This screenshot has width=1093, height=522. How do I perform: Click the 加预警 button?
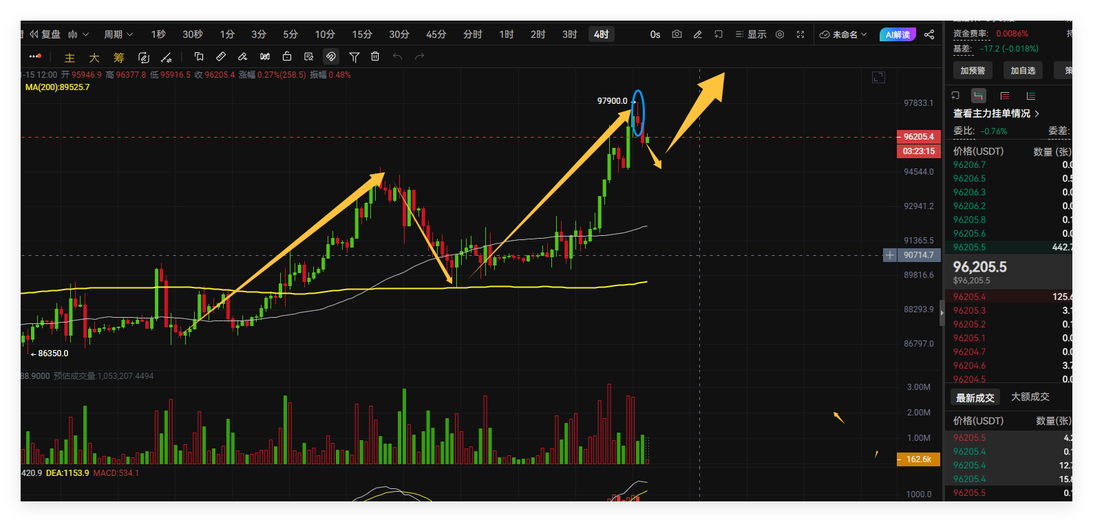[973, 70]
